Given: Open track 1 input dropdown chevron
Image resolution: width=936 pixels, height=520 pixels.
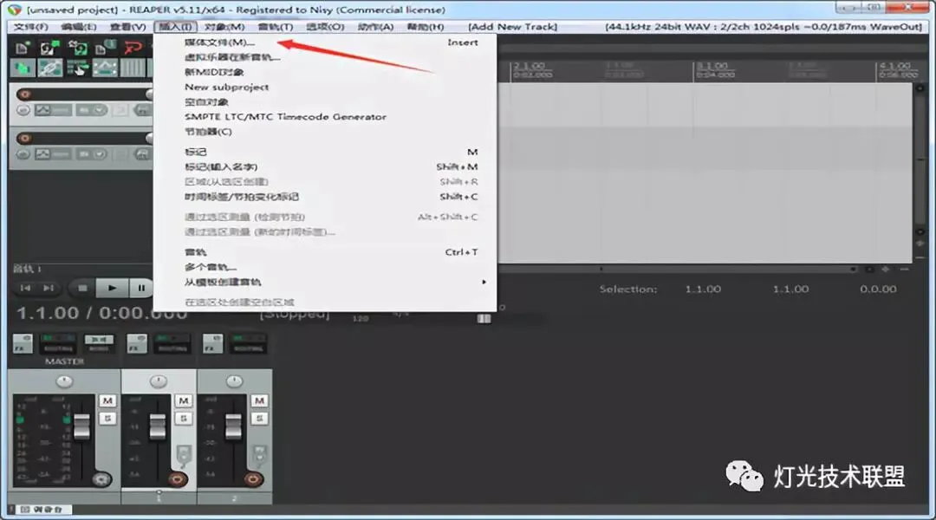Looking at the screenshot, I should click(x=99, y=110).
